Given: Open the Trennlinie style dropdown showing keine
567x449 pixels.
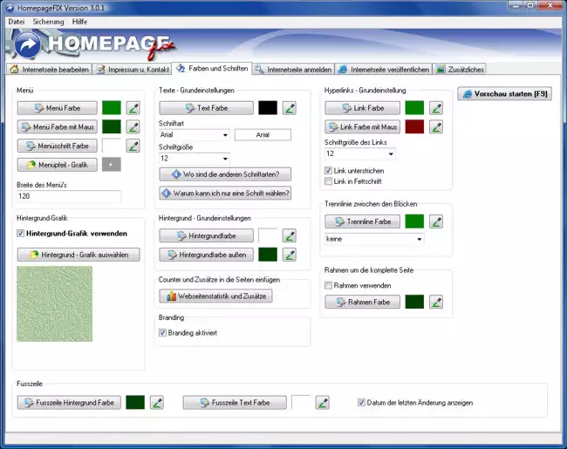Looking at the screenshot, I should [374, 239].
